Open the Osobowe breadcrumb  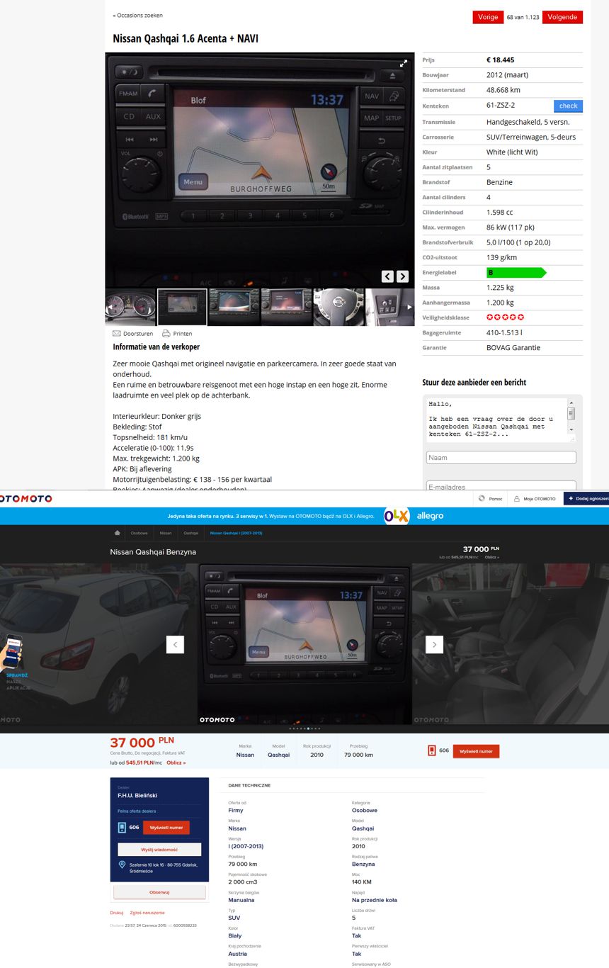[138, 533]
